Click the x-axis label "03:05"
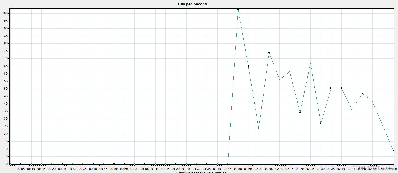This screenshot has width=398, height=173. pos(393,169)
